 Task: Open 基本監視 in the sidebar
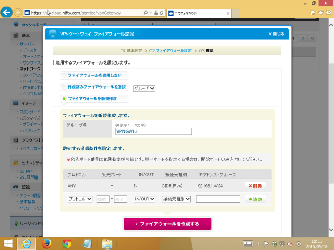28,202
